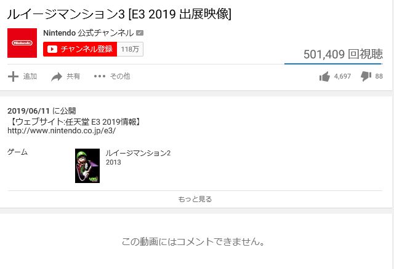Screen dimensions: 394x269
Task: Click the plus 追加 icon
Action: click(x=13, y=77)
